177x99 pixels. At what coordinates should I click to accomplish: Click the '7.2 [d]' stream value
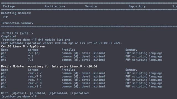tap(34, 53)
